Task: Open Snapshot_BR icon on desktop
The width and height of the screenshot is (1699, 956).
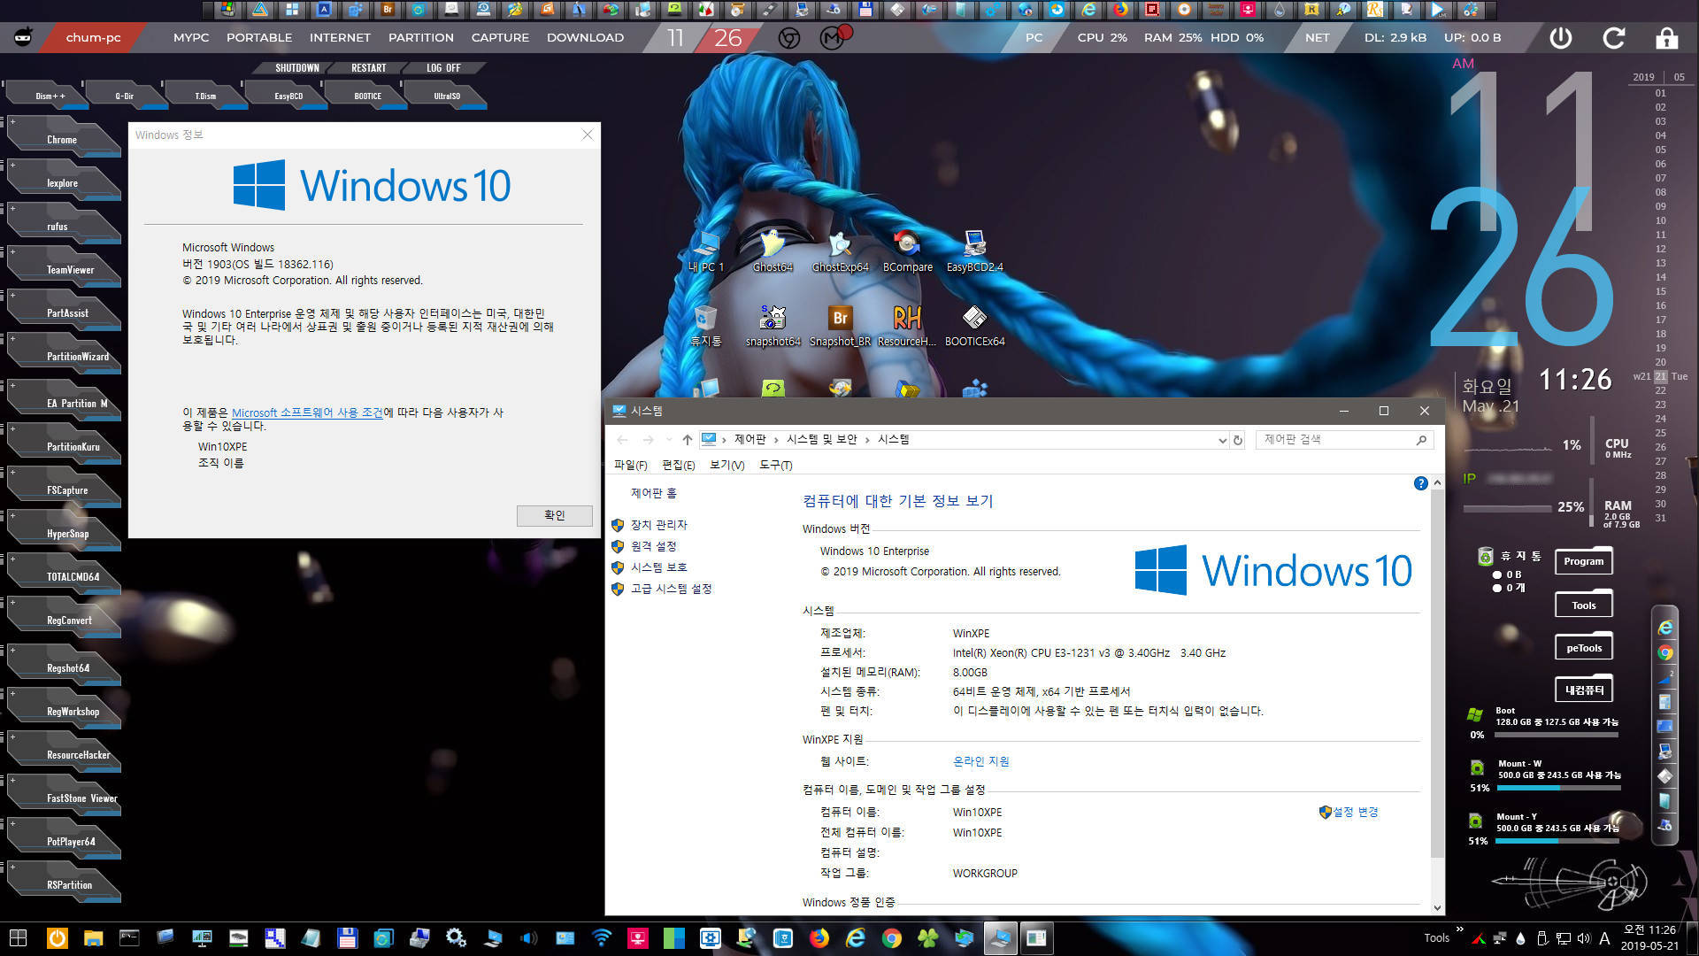Action: click(839, 318)
